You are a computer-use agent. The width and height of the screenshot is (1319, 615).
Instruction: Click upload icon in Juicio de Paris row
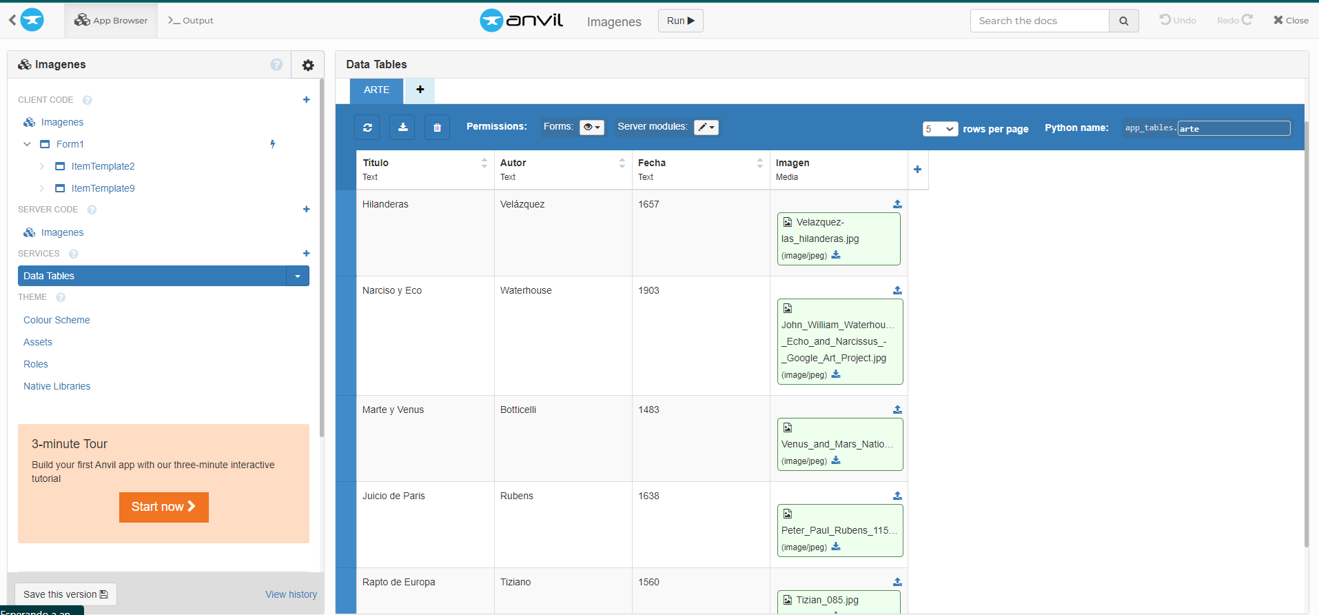coord(897,496)
